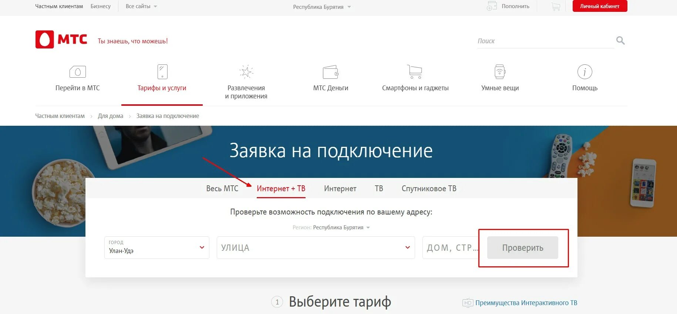This screenshot has width=677, height=314.
Task: Open the Спутниковое ТВ tab
Action: pos(429,189)
